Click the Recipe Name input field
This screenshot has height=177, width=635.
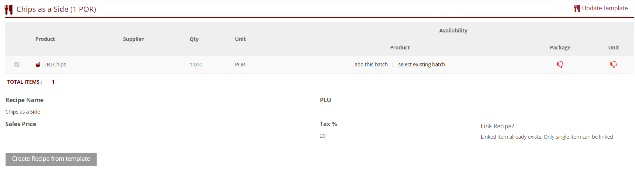pos(160,112)
